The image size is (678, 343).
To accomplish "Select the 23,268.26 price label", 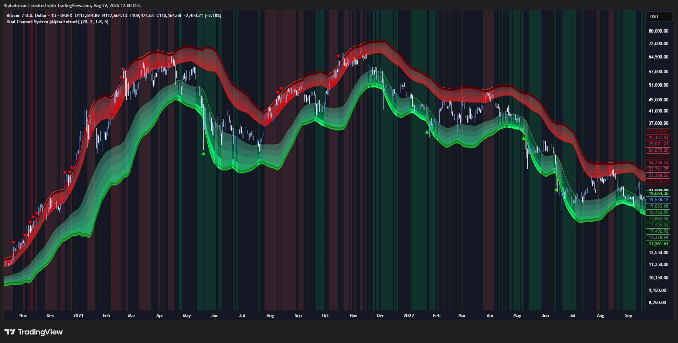I will click(x=658, y=175).
